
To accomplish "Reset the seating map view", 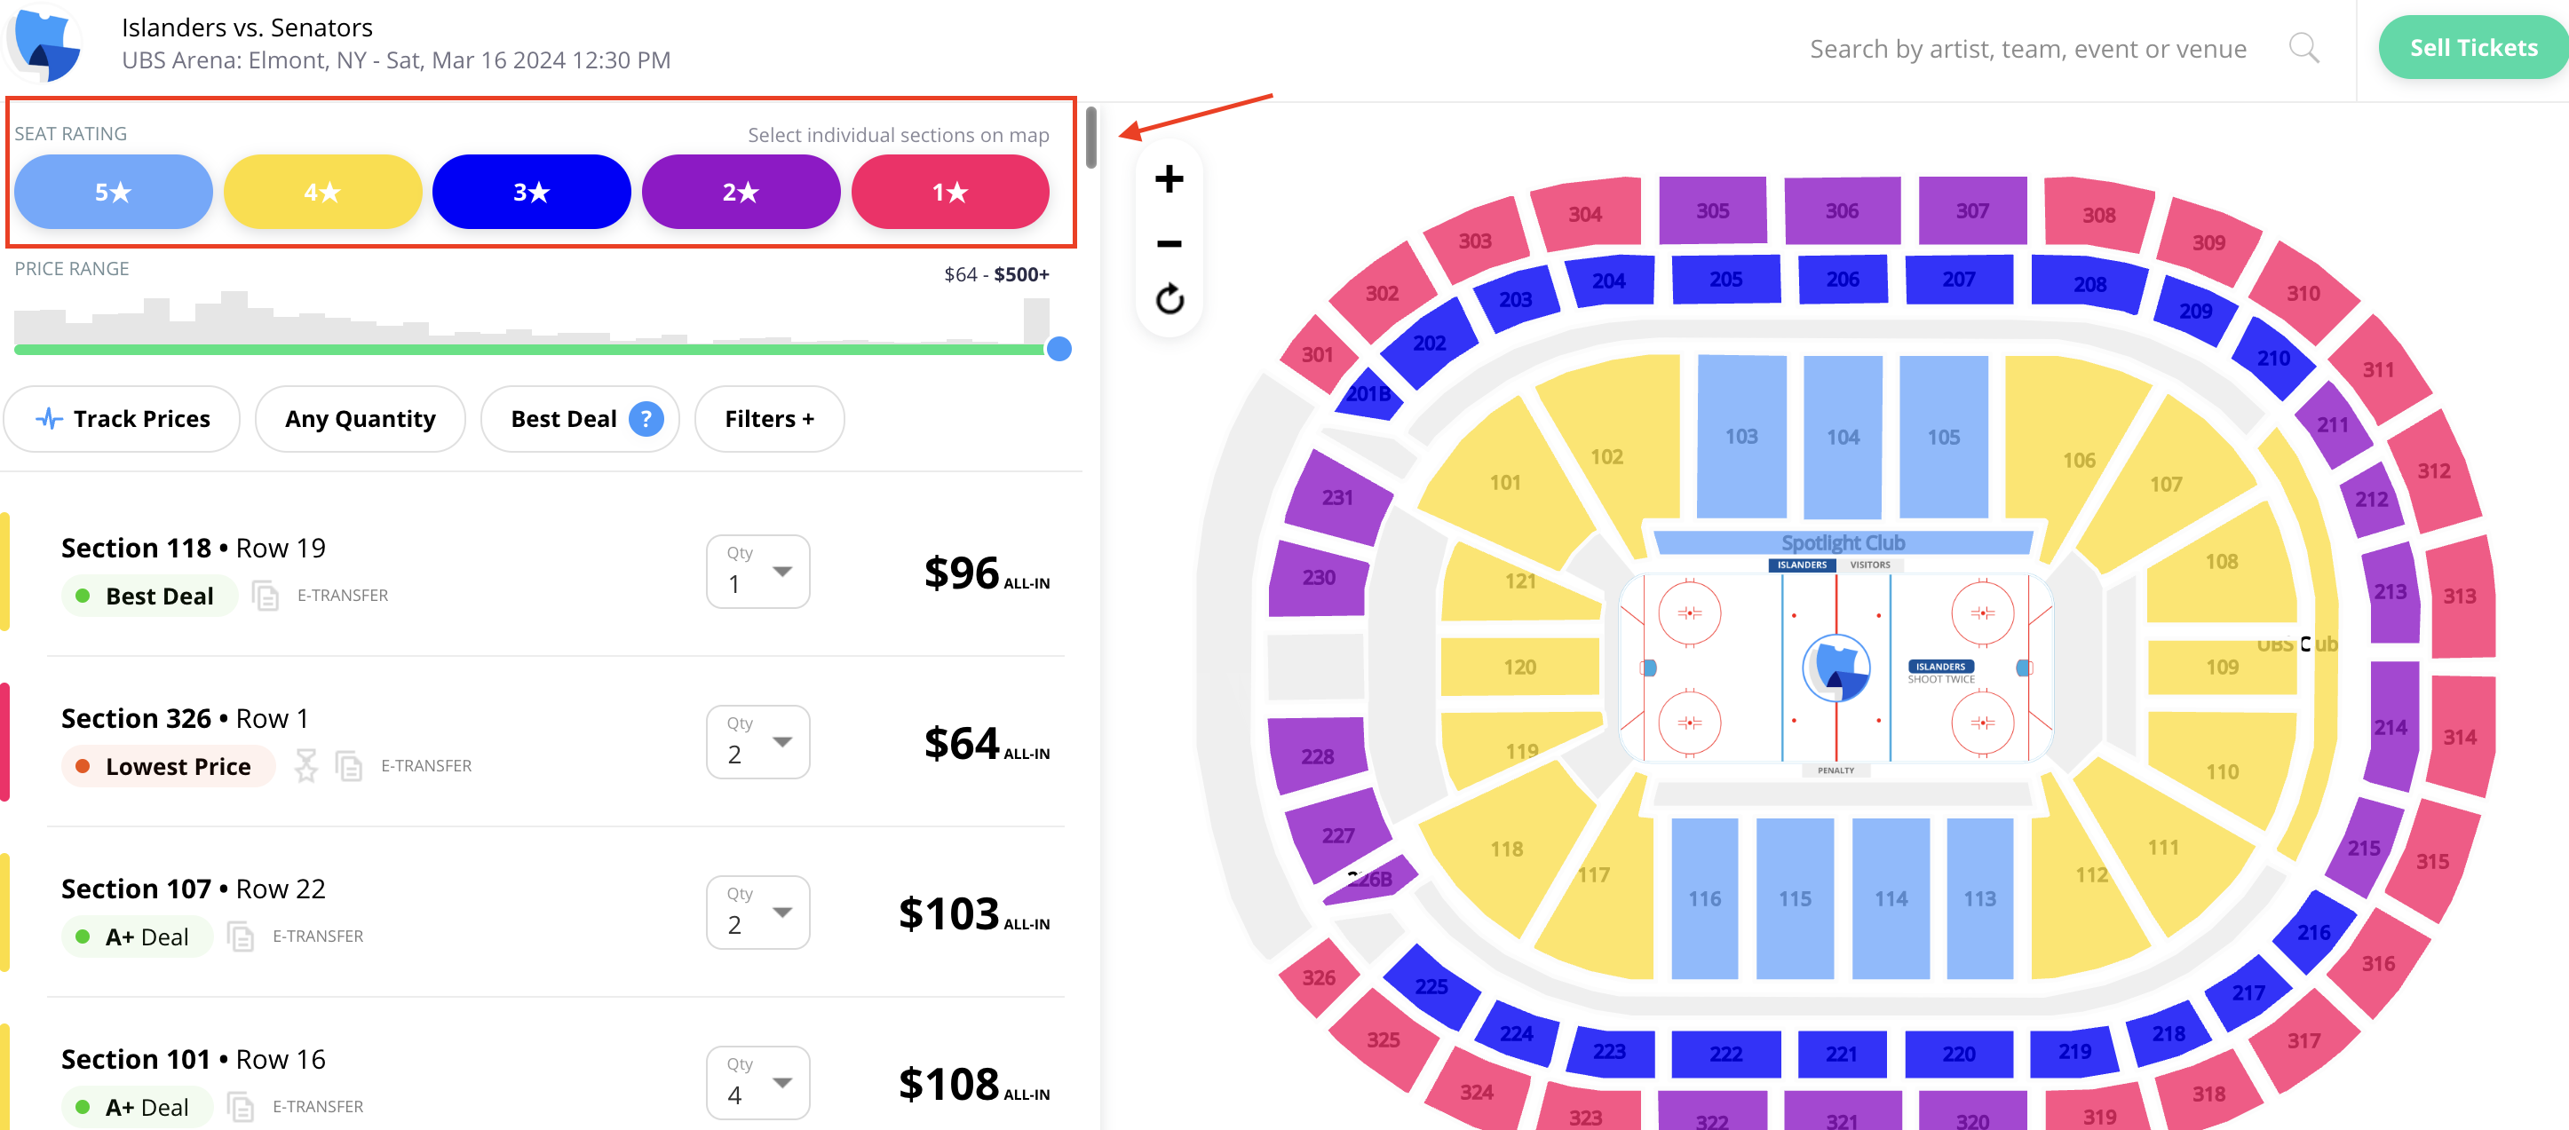I will (1169, 299).
